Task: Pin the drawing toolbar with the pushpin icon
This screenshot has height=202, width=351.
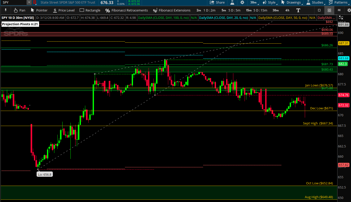Action: (x=6, y=10)
